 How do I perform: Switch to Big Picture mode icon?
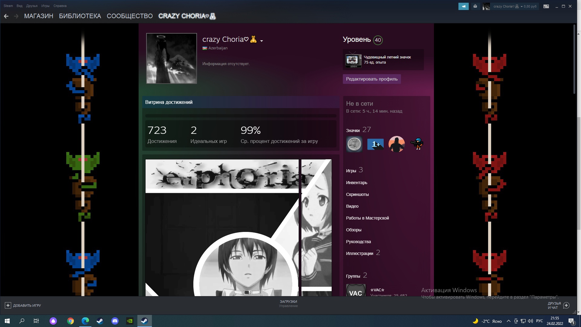point(546,6)
